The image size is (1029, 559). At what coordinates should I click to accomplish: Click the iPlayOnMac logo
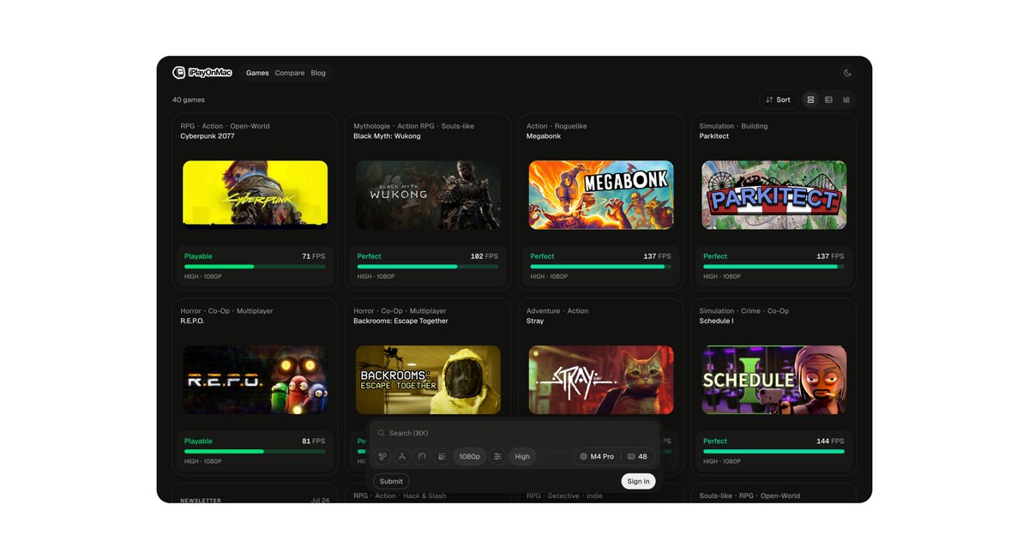pyautogui.click(x=202, y=73)
